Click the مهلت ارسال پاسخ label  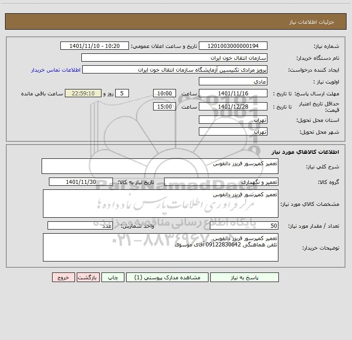[x=317, y=94]
